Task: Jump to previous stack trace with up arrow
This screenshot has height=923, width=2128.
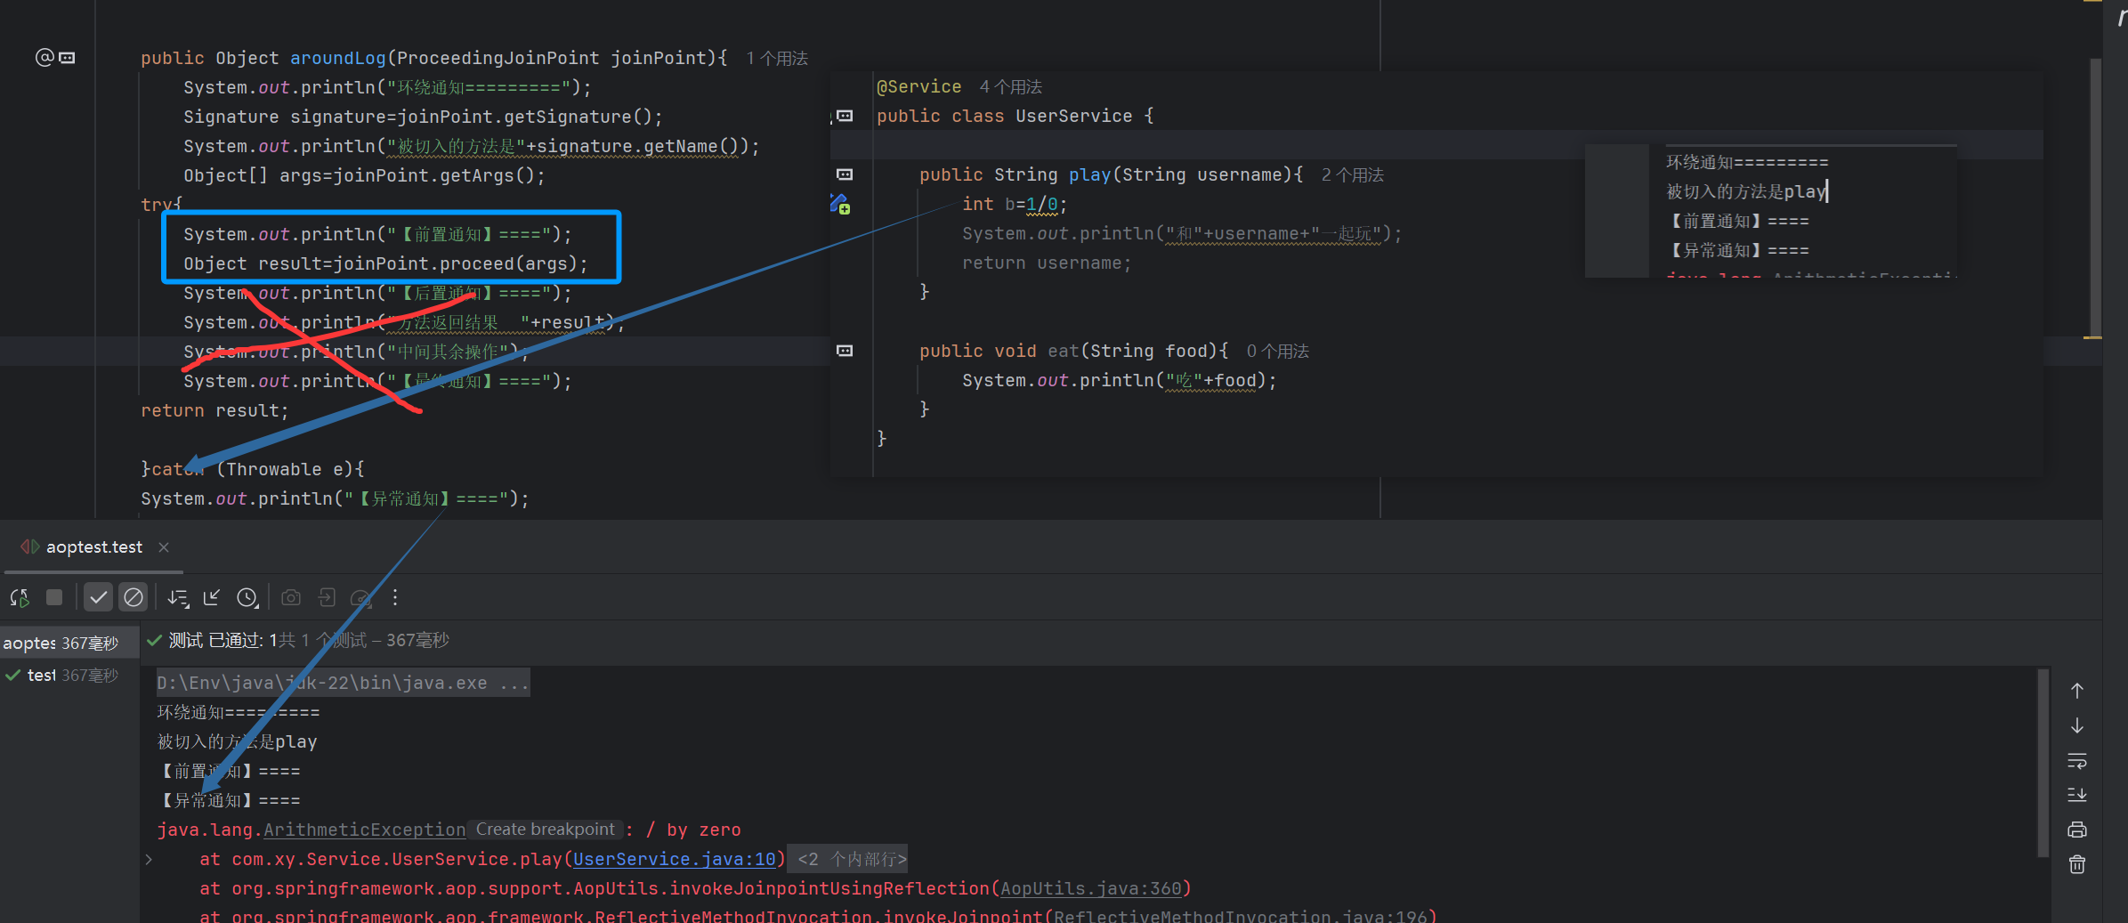Action: [2077, 691]
